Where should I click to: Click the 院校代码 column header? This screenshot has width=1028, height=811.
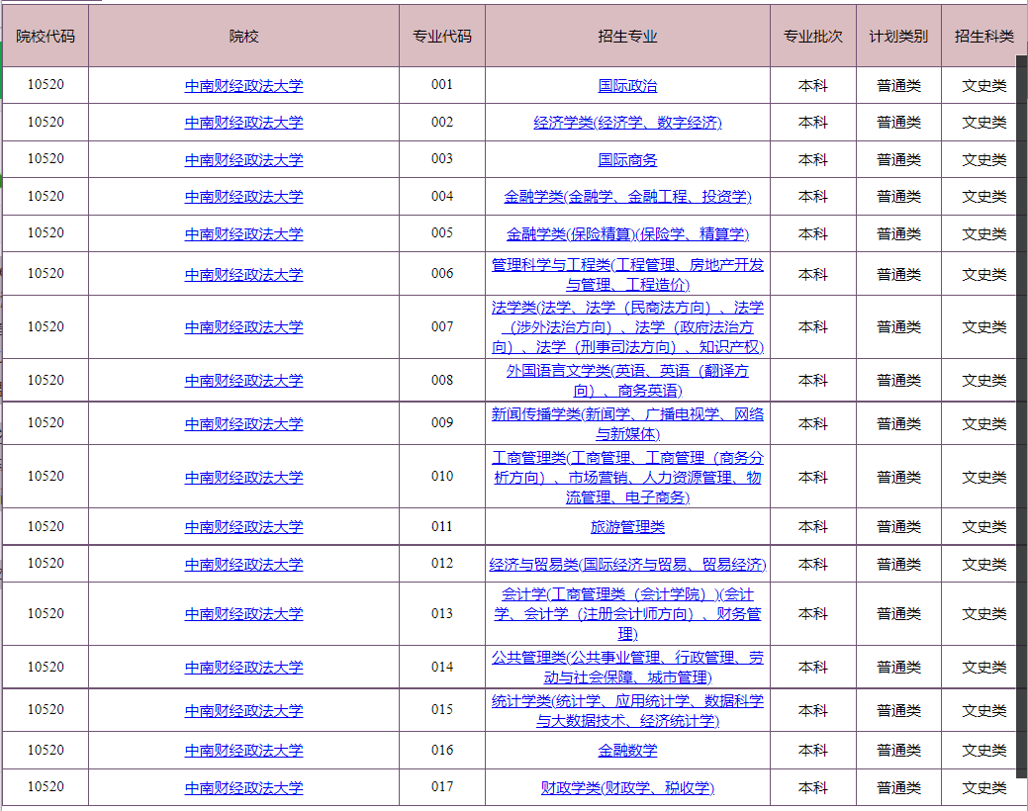pos(46,36)
